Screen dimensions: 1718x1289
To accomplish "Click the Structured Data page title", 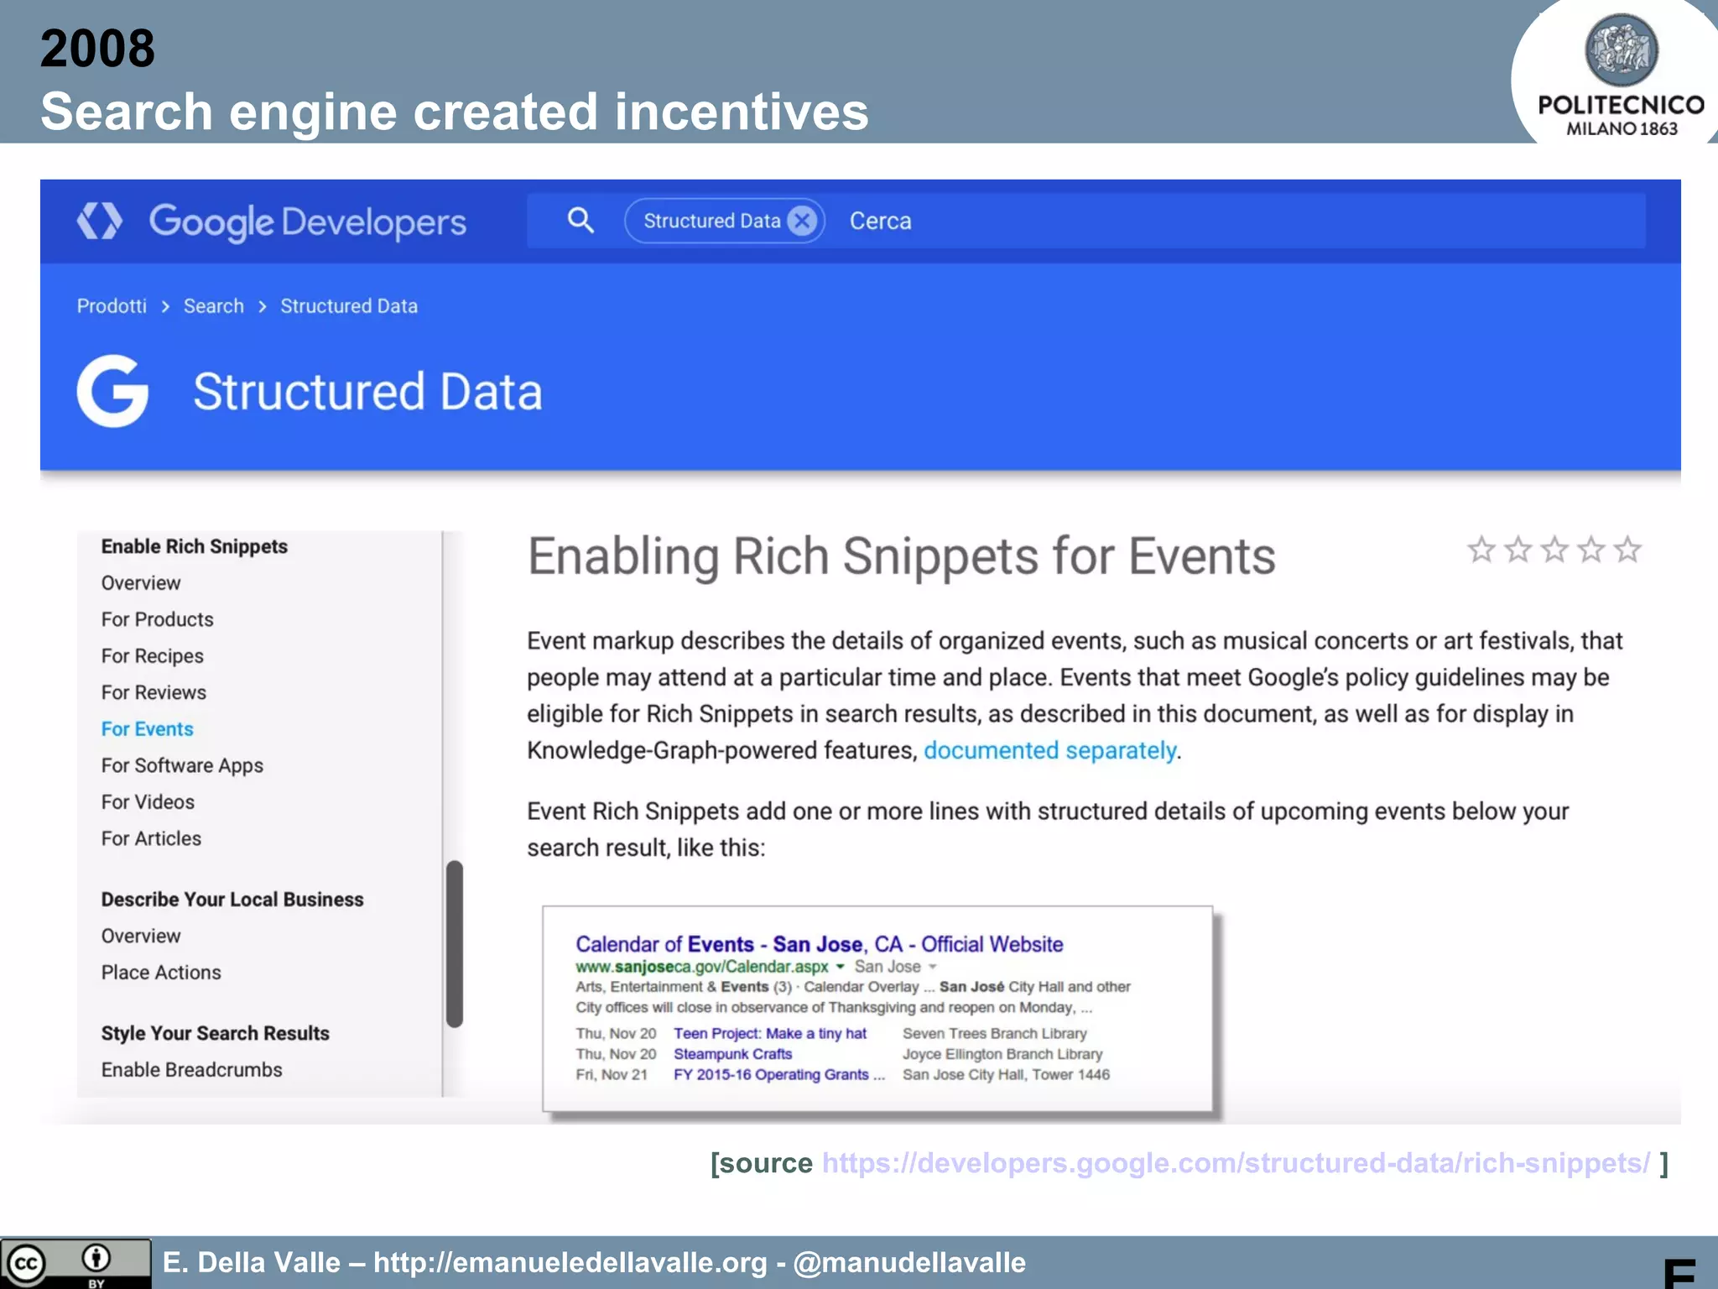I will 367,392.
